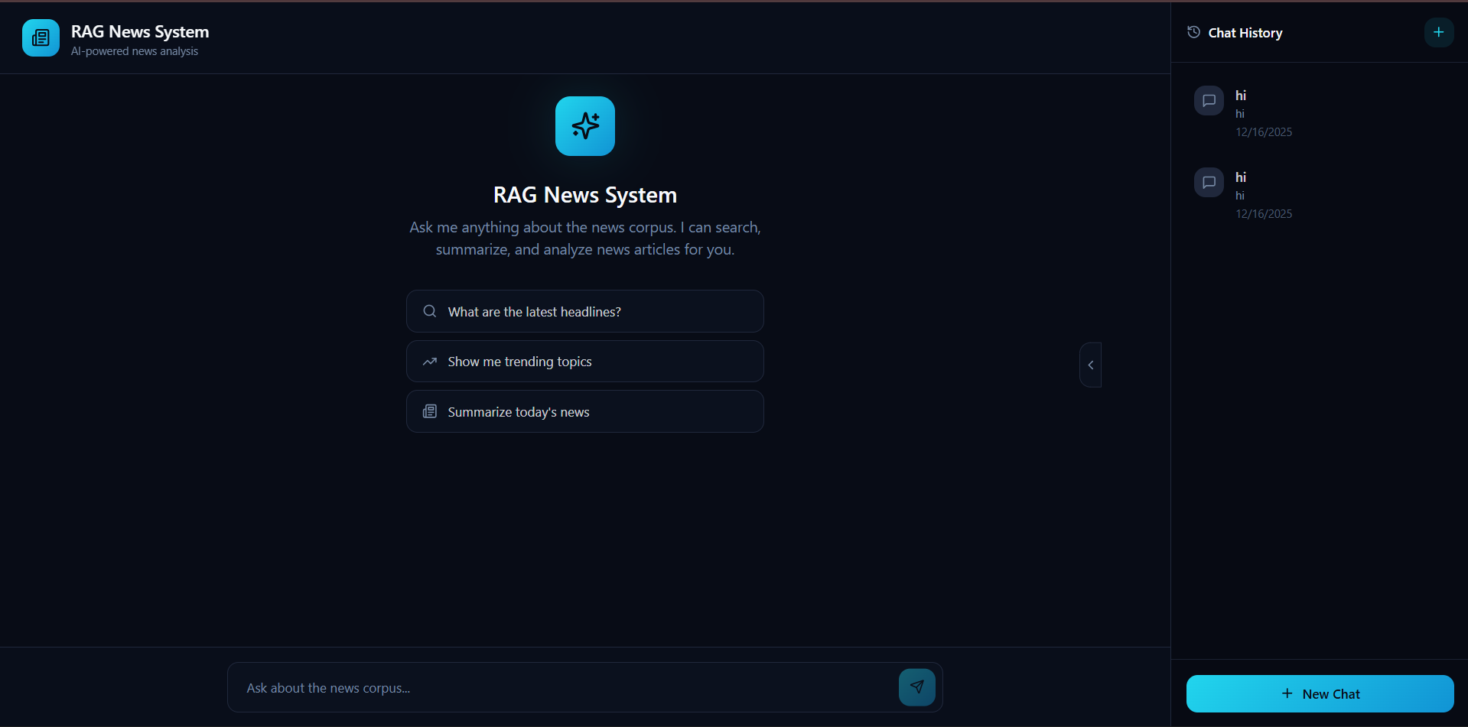Click the chat bubble icon of first hi conversation
The height and width of the screenshot is (727, 1468).
[x=1209, y=100]
